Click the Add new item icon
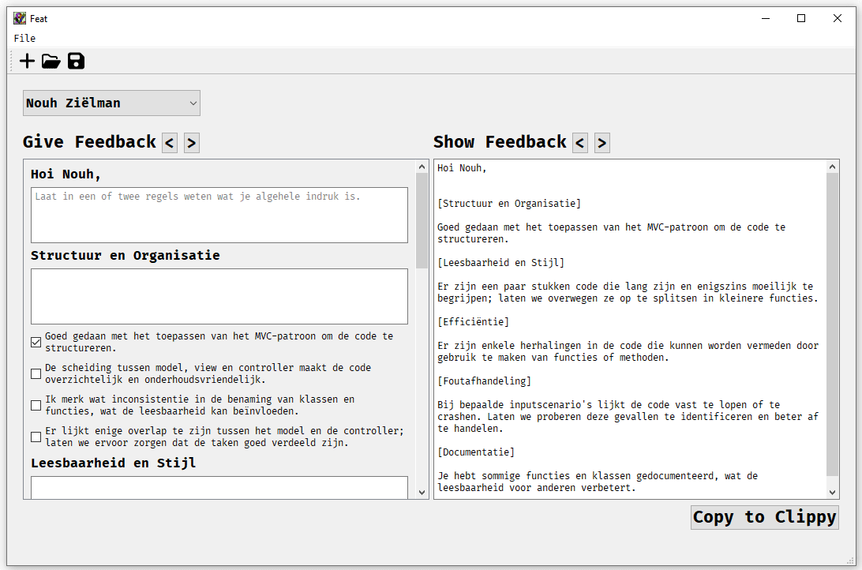862x570 pixels. 26,61
